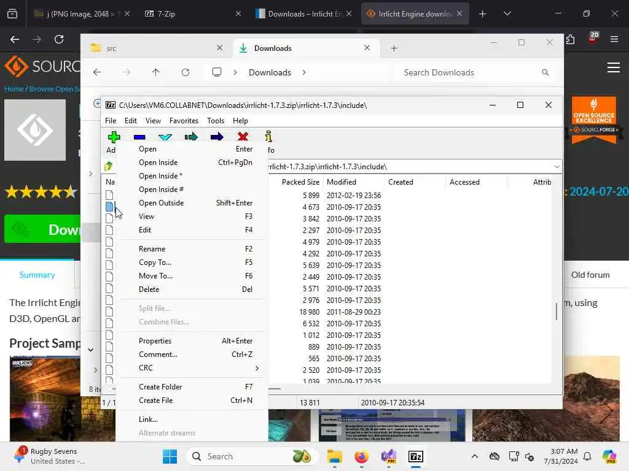Sort by Packed Size column header
This screenshot has width=629, height=471.
coord(300,182)
